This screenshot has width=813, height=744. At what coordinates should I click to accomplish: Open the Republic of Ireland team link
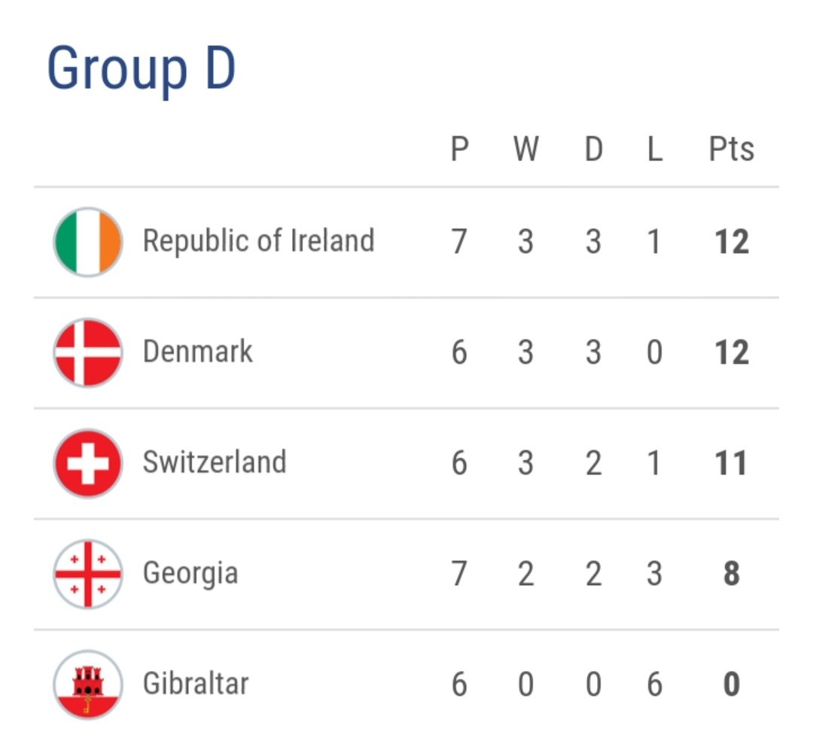coord(258,241)
